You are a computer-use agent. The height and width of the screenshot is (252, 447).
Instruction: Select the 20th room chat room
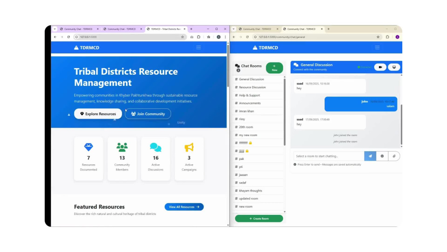[258, 127]
